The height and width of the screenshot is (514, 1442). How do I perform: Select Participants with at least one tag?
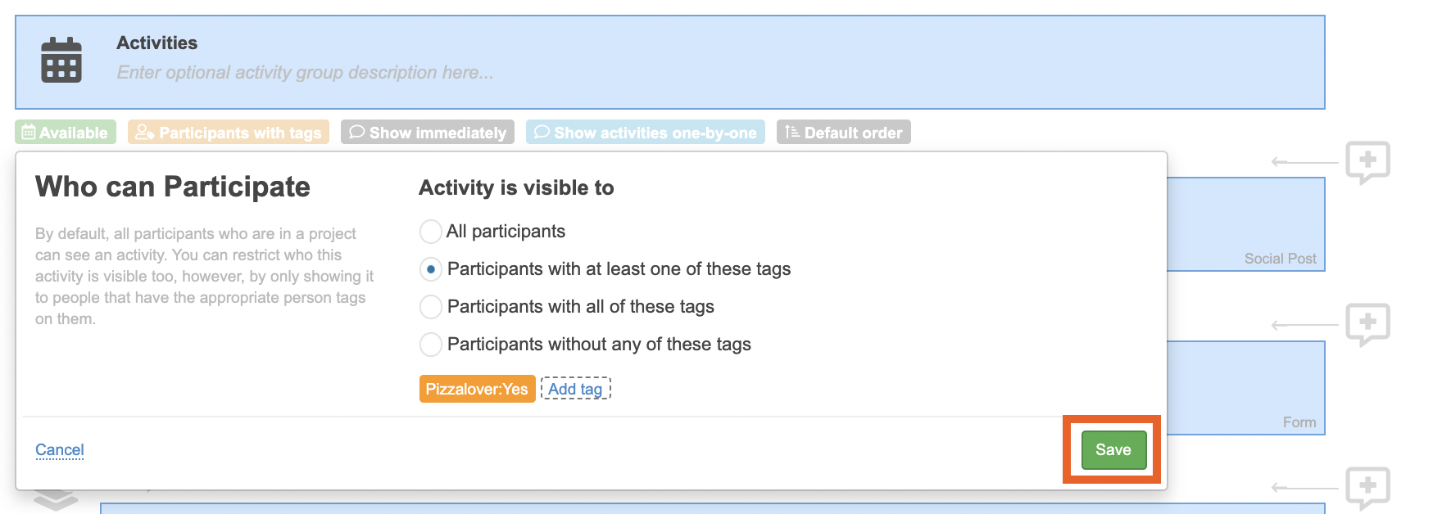[431, 269]
